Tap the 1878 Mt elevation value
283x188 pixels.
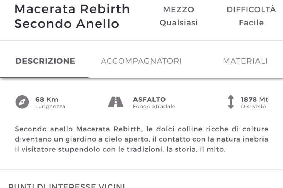pyautogui.click(x=254, y=99)
